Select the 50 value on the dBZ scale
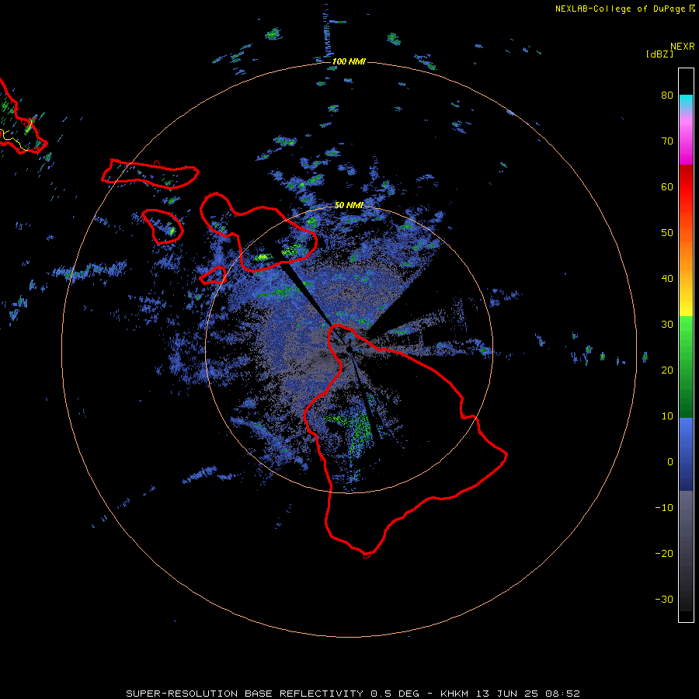The image size is (699, 699). point(667,233)
